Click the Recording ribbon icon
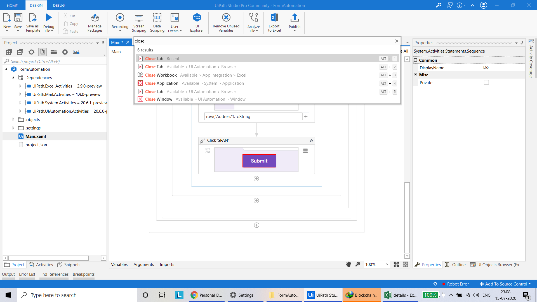 120,22
